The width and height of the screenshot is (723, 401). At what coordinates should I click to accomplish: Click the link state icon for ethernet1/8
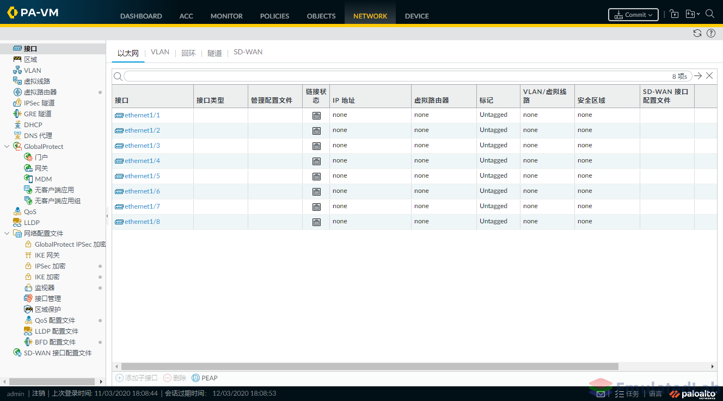[316, 222]
